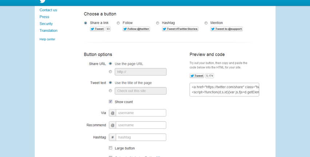Image resolution: width=310 pixels, height=157 pixels.
Task: Click the 5,174 preview count bubble
Action: point(210,76)
